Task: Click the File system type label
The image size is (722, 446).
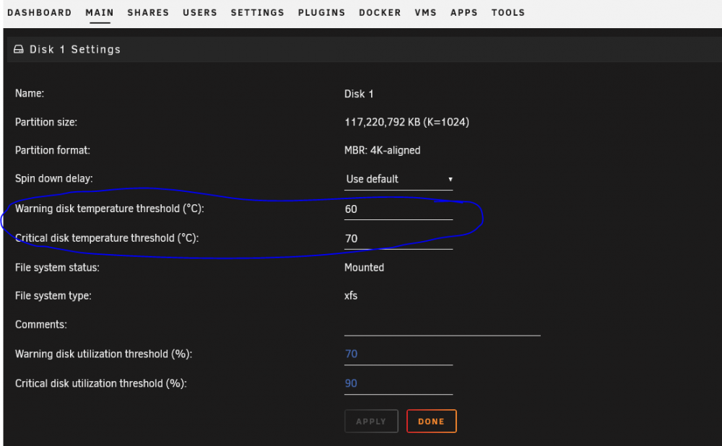Action: [x=53, y=295]
